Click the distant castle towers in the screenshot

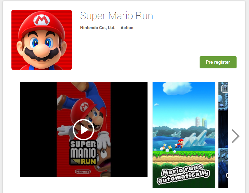pyautogui.click(x=201, y=122)
